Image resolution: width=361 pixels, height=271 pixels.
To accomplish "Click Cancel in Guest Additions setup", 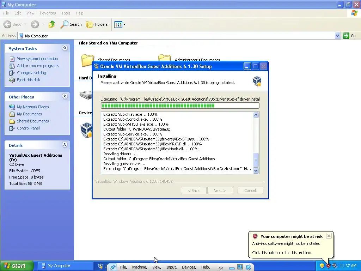I will [x=250, y=191].
